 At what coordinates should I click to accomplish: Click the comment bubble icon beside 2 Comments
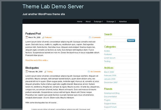tap(90, 37)
